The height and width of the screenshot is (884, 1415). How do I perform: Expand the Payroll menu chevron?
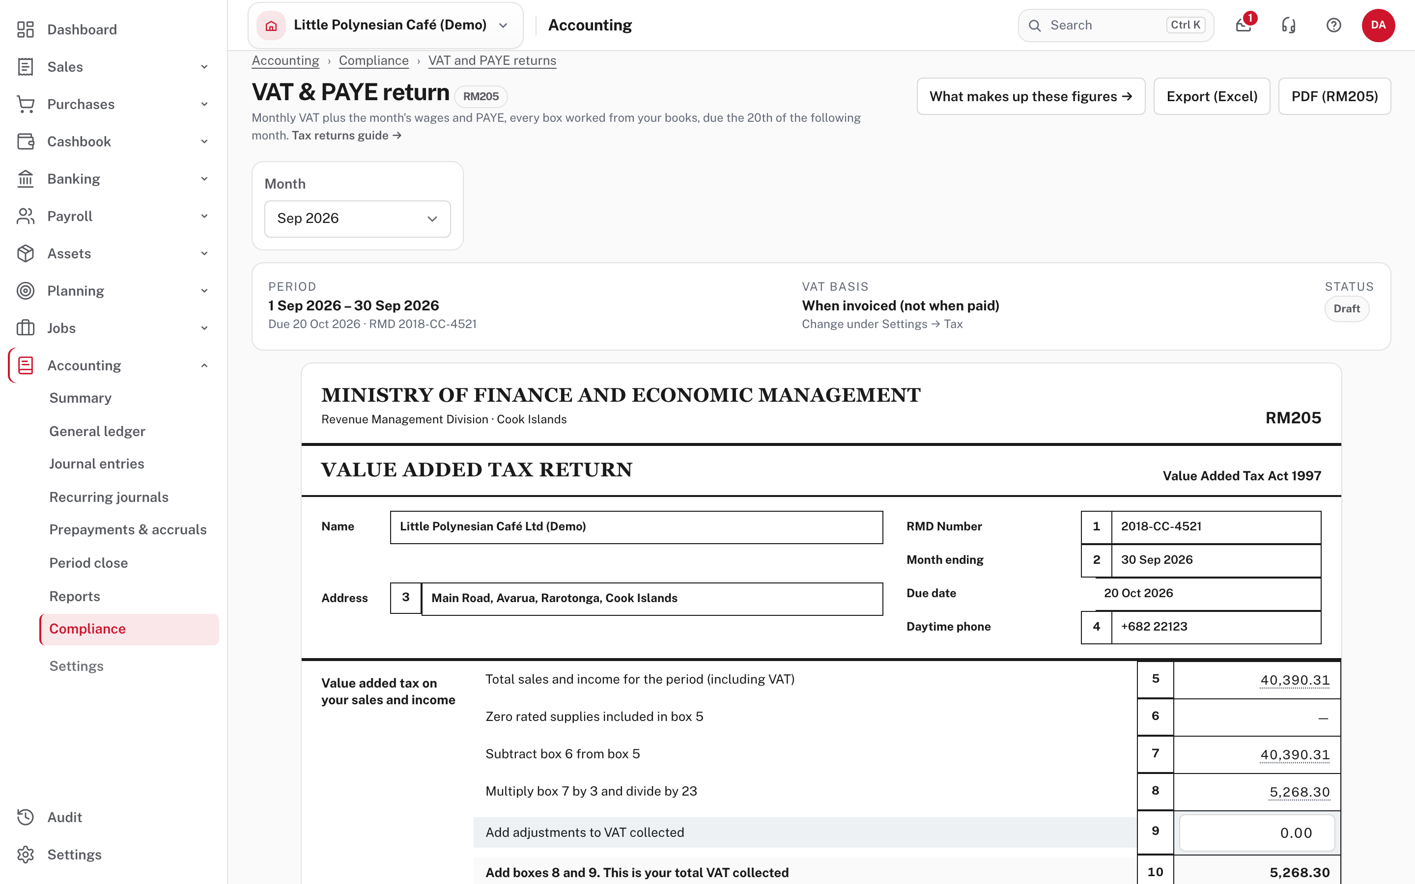pyautogui.click(x=204, y=216)
